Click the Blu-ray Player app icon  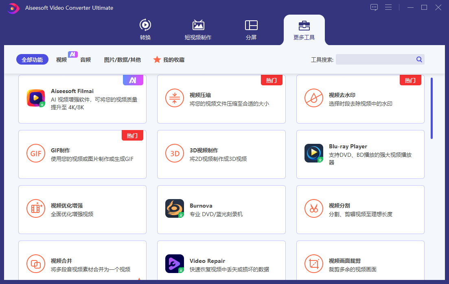[x=313, y=153]
